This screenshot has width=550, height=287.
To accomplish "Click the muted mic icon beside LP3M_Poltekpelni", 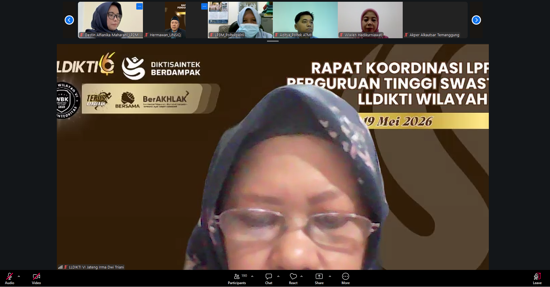I will click(x=212, y=35).
